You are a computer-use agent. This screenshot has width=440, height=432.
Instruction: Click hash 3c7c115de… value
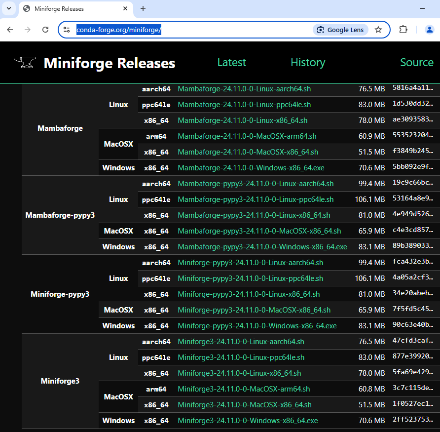click(x=413, y=388)
